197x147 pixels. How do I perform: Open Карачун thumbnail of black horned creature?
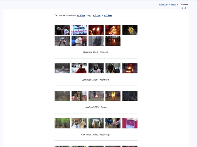113,68
